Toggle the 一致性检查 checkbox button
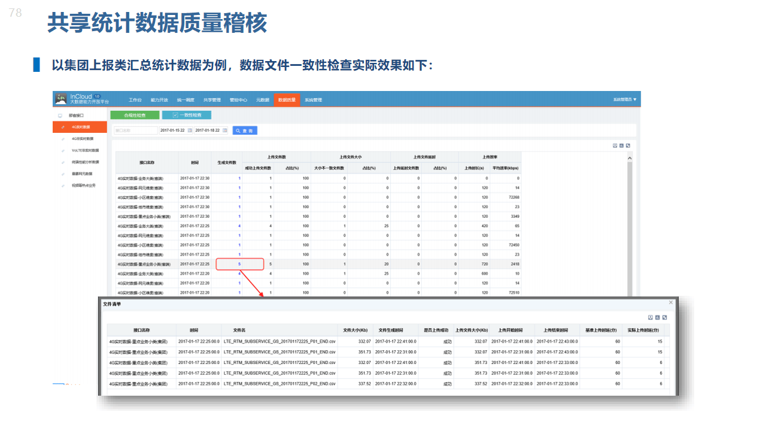This screenshot has height=431, width=766. coord(186,115)
